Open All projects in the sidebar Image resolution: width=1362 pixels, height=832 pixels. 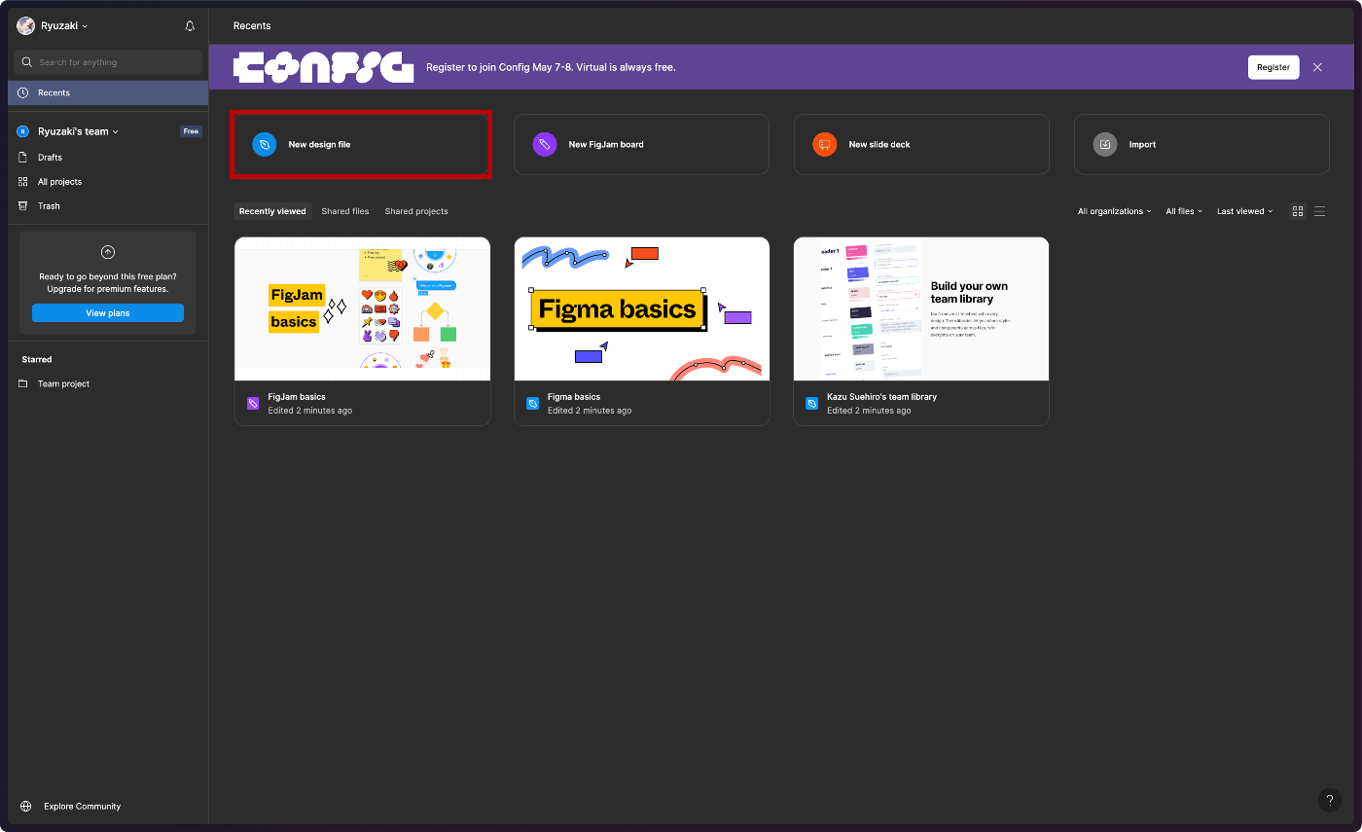(x=108, y=181)
